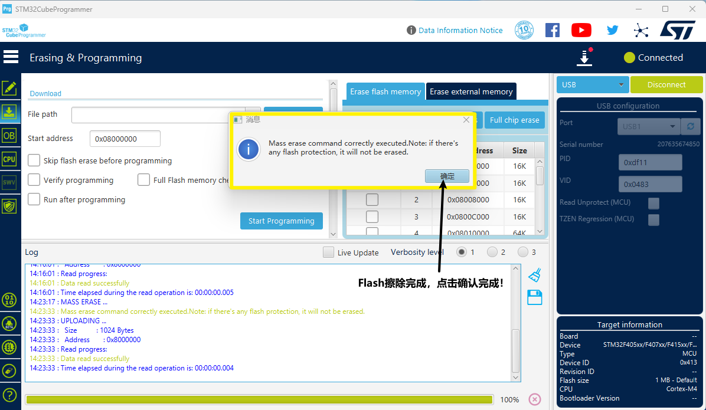This screenshot has width=706, height=410.
Task: Enable Skip flash erase before programming
Action: 34,160
